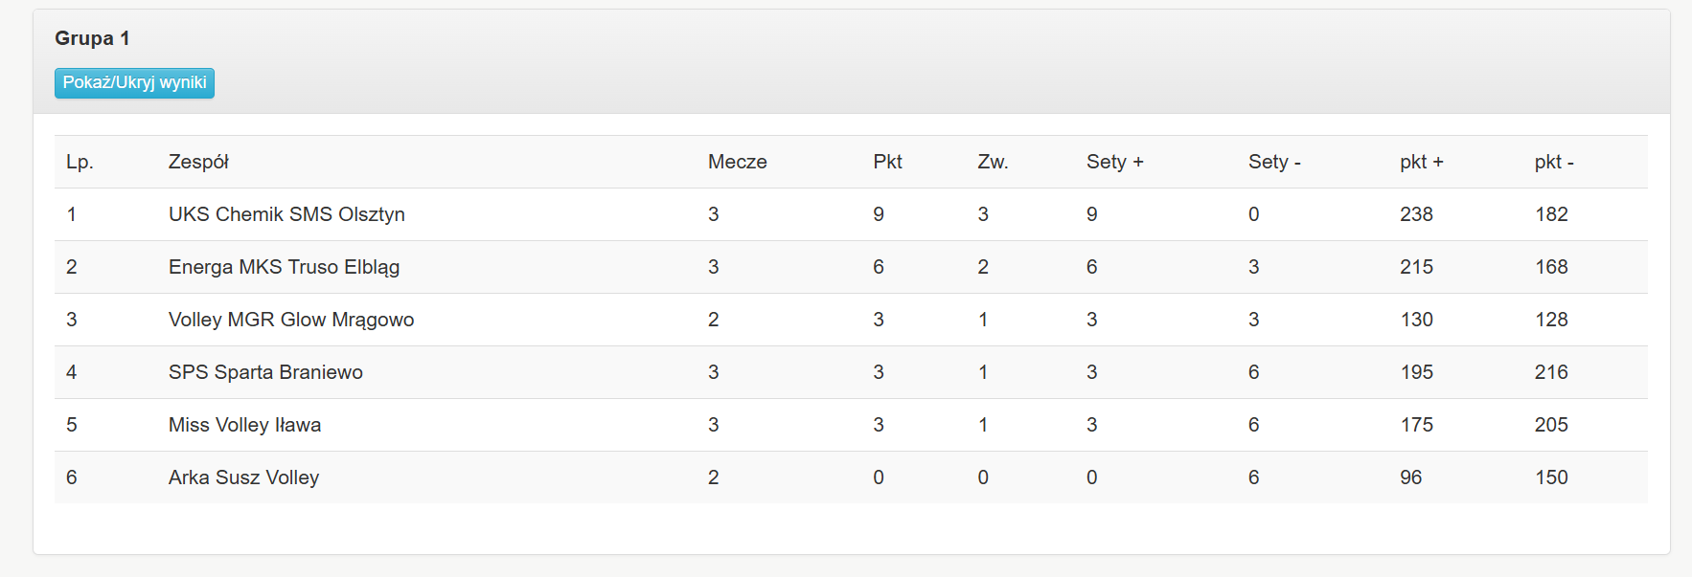The width and height of the screenshot is (1692, 577).
Task: Click on Volley MGR Glow Mrągowo
Action: point(291,320)
